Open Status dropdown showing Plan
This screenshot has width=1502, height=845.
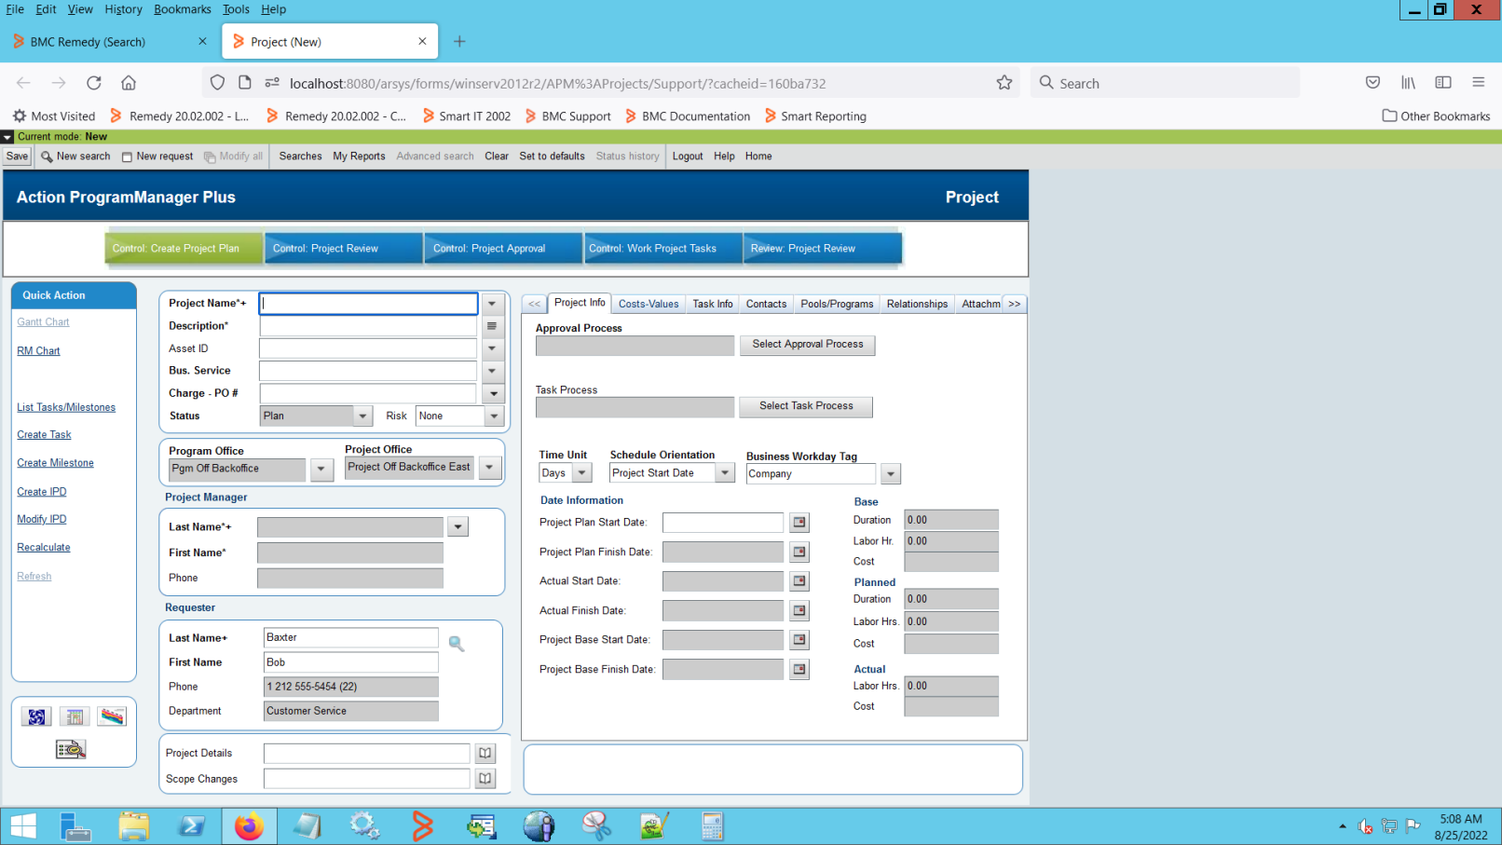[x=362, y=416]
